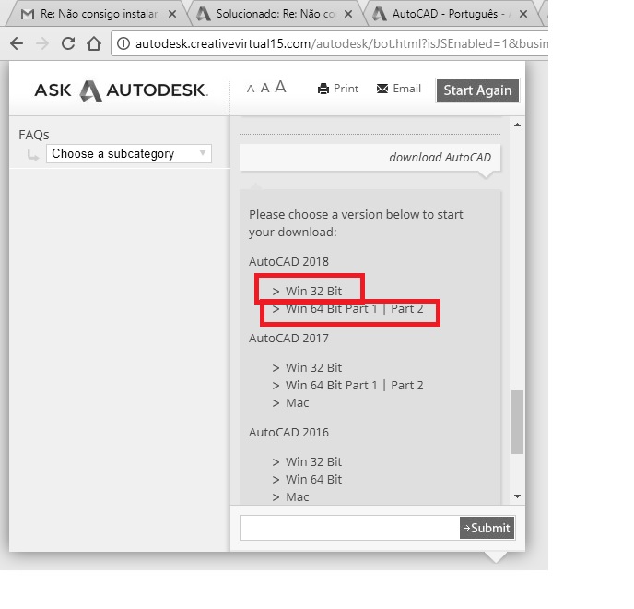Click the Start Again button
Screen dimensions: 634x609
click(477, 90)
